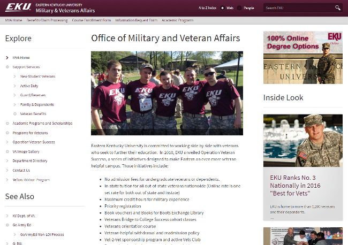
Task: Click the EKU logo in the header
Action: (x=18, y=7)
